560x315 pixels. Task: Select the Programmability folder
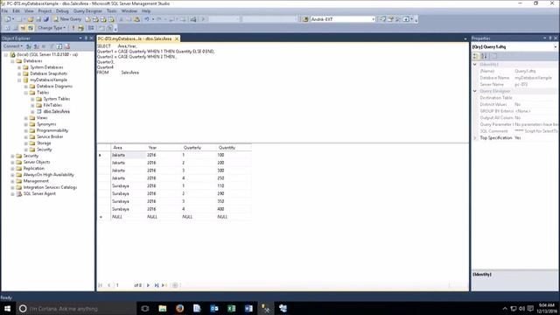pyautogui.click(x=52, y=130)
